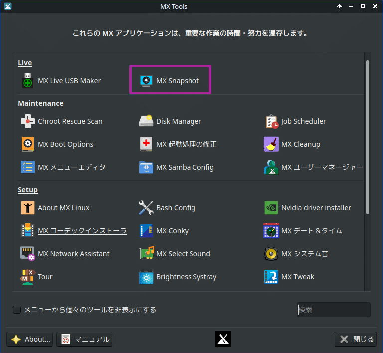
Task: Enable メニューから個々のツールを非表示にする checkbox
Action: coord(17,310)
